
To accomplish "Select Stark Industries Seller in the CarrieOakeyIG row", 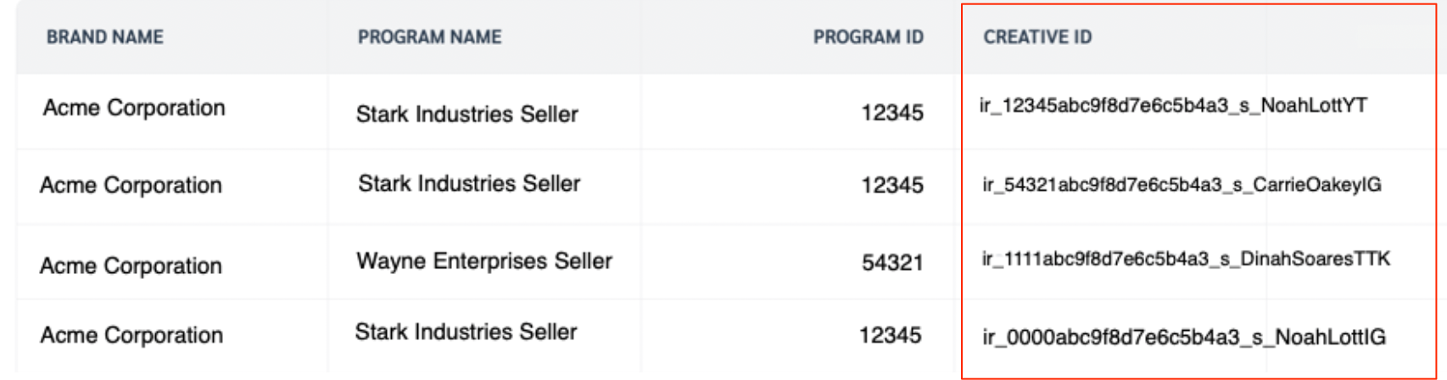I will pos(469,184).
